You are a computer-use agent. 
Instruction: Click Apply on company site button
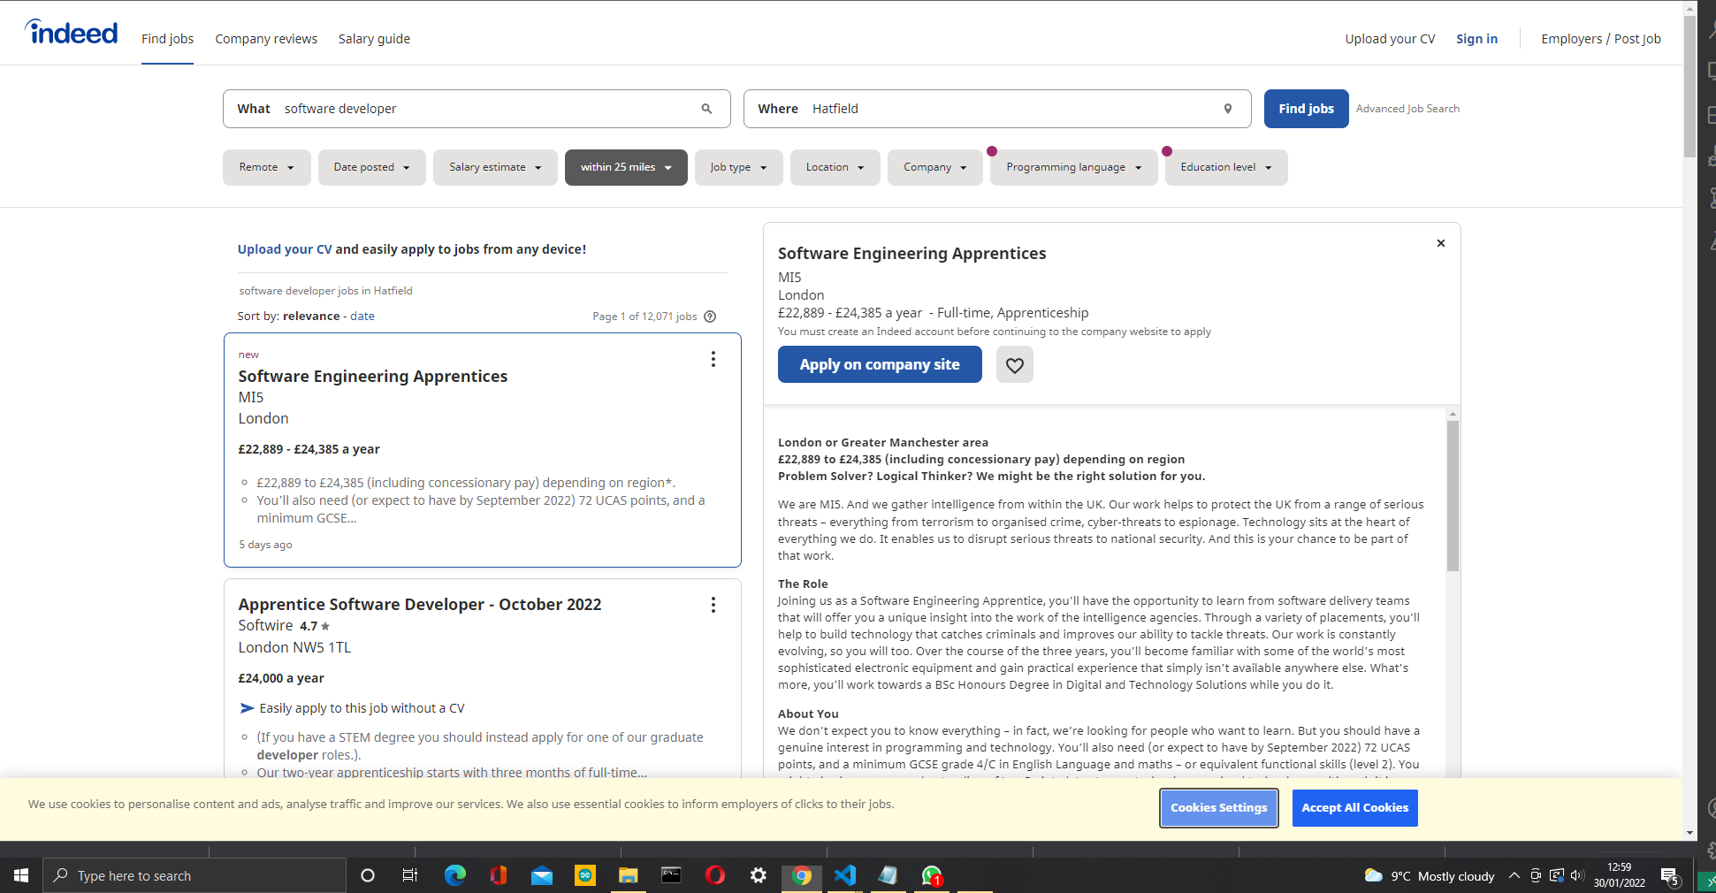pos(880,364)
